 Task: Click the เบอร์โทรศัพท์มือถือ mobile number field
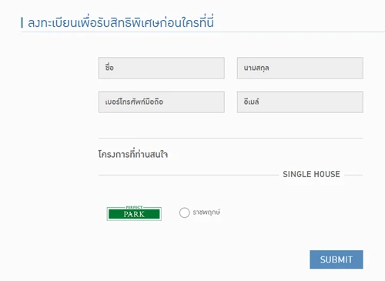click(162, 102)
